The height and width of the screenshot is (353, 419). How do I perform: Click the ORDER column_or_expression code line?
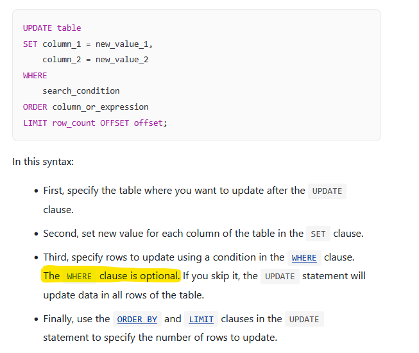[x=85, y=107]
